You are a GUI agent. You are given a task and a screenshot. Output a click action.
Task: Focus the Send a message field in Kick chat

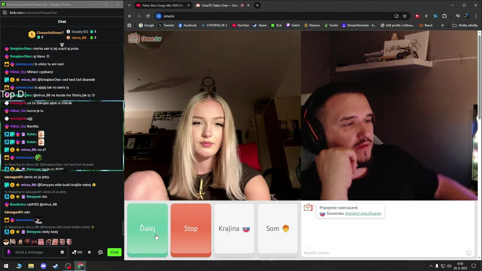point(36,252)
